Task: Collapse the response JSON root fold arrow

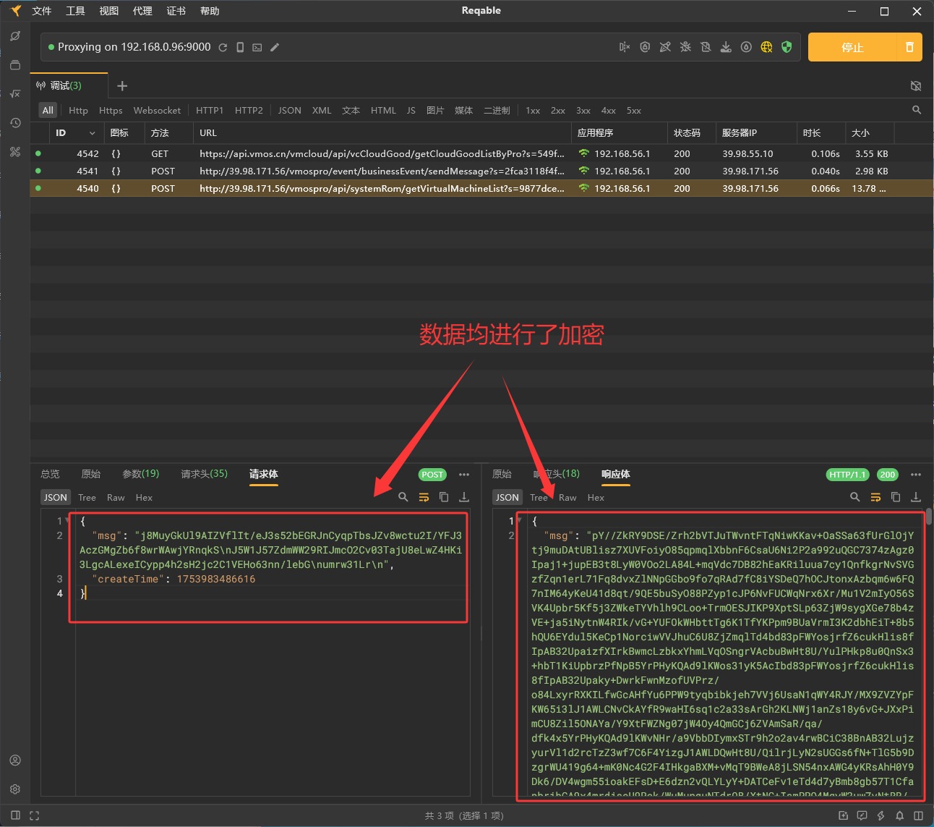Action: 519,520
